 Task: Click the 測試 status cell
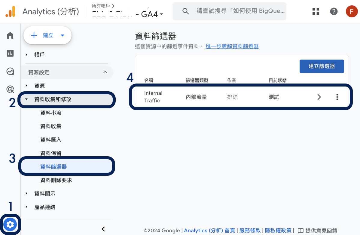pyautogui.click(x=274, y=97)
